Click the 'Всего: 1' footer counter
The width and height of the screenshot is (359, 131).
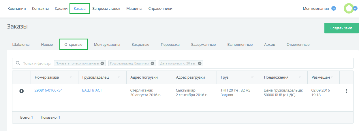27,117
